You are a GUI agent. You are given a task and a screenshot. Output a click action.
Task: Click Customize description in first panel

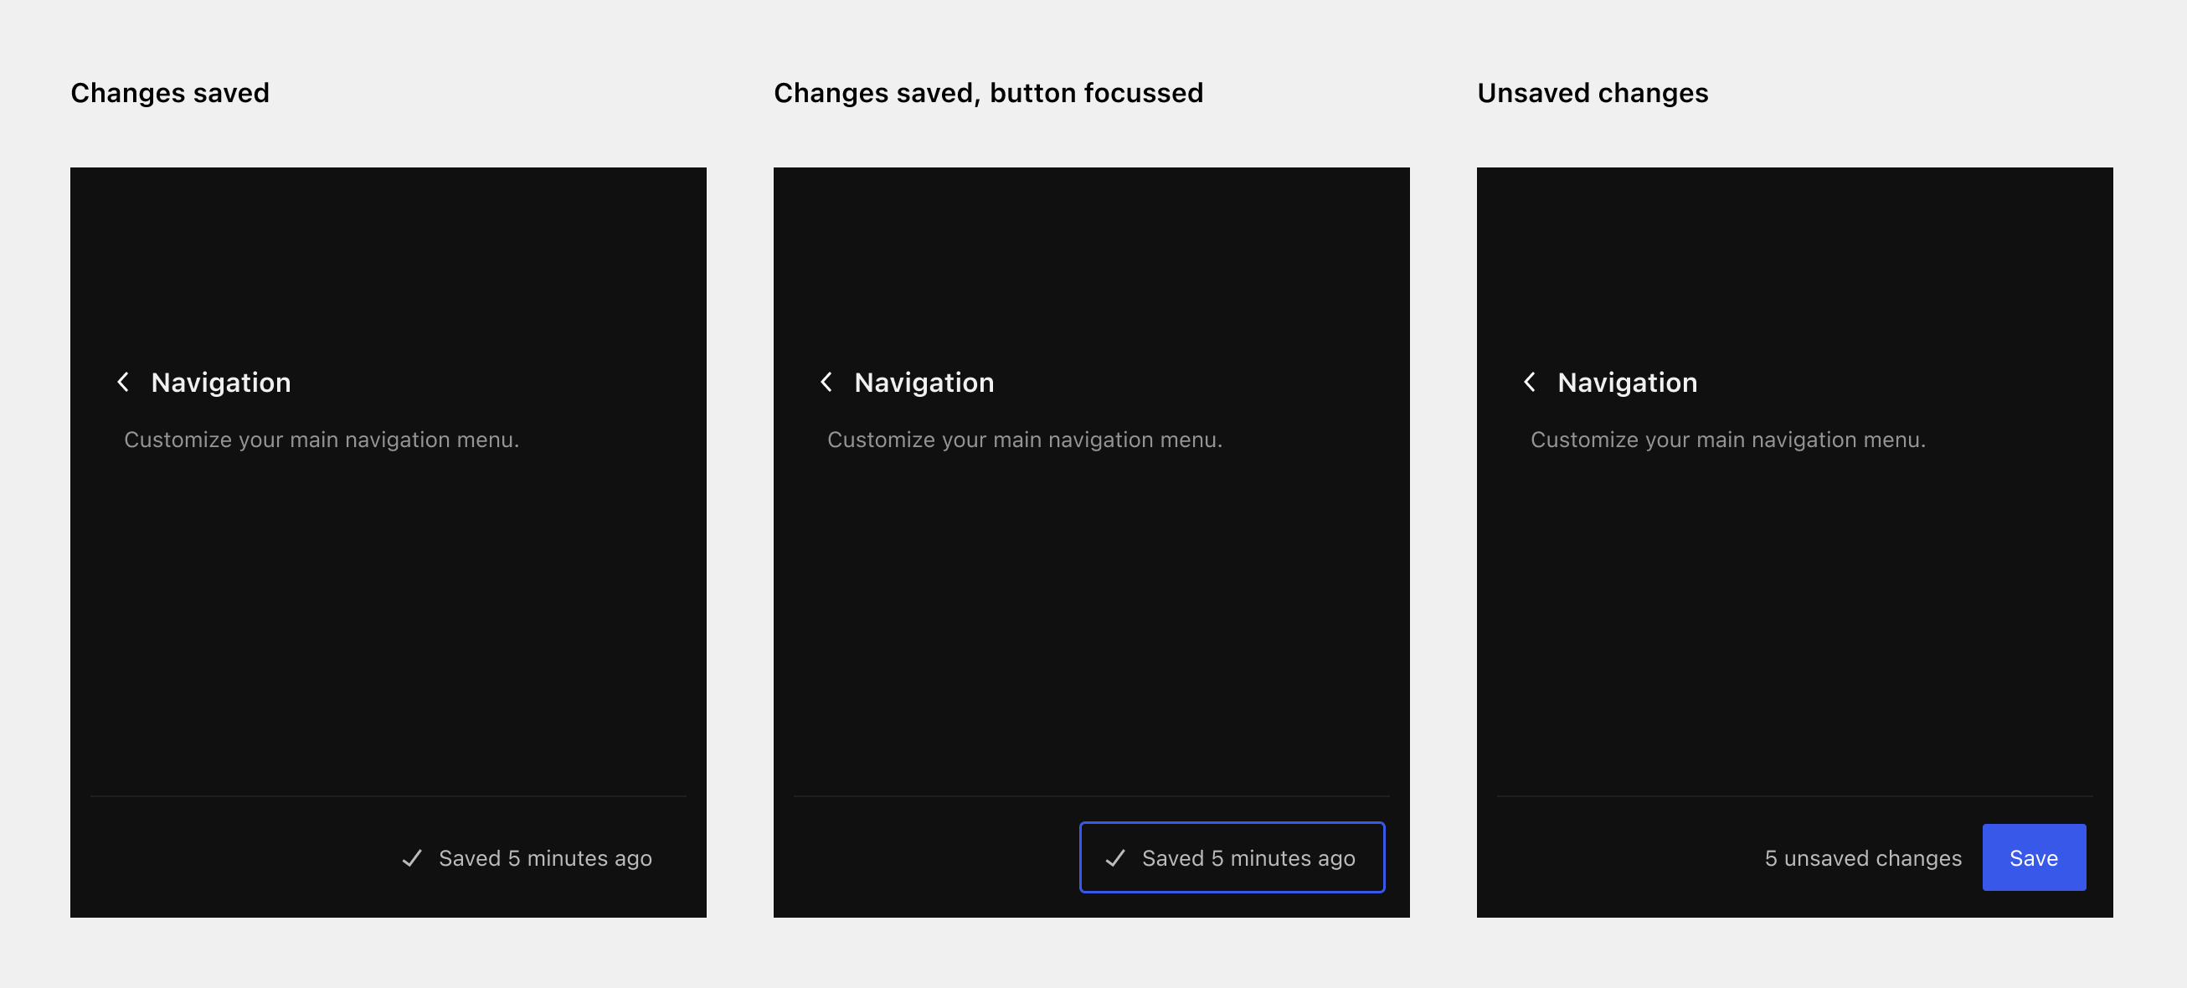coord(321,440)
